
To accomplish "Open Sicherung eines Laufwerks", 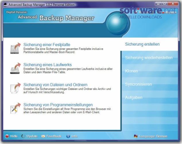I will point(47,65).
